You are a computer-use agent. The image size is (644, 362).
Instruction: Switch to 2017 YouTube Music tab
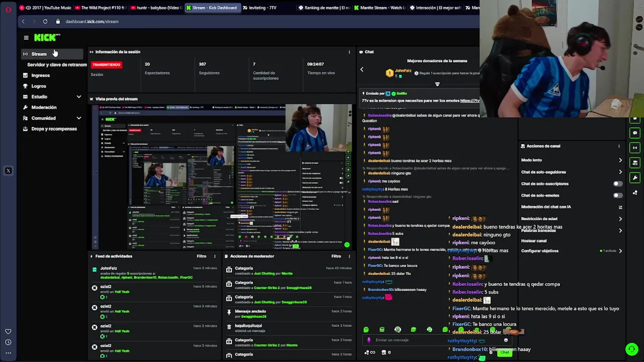click(x=46, y=8)
